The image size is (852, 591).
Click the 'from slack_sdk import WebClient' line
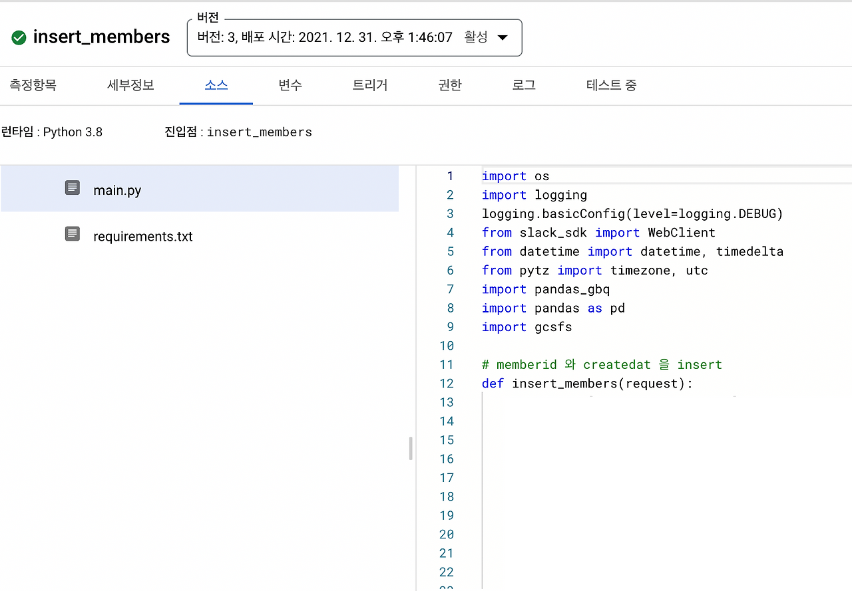click(598, 233)
